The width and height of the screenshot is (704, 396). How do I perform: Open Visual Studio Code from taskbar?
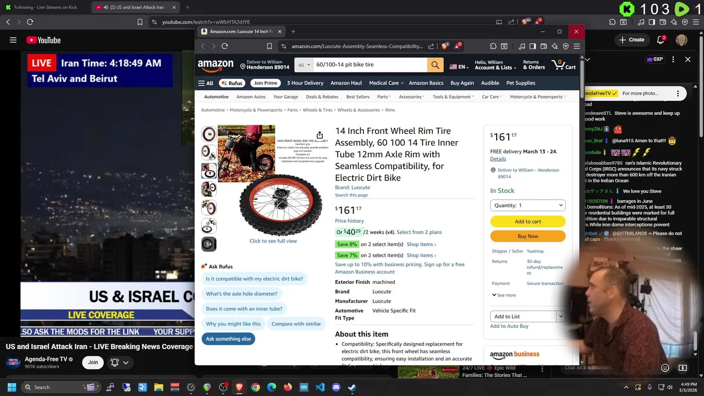point(320,387)
